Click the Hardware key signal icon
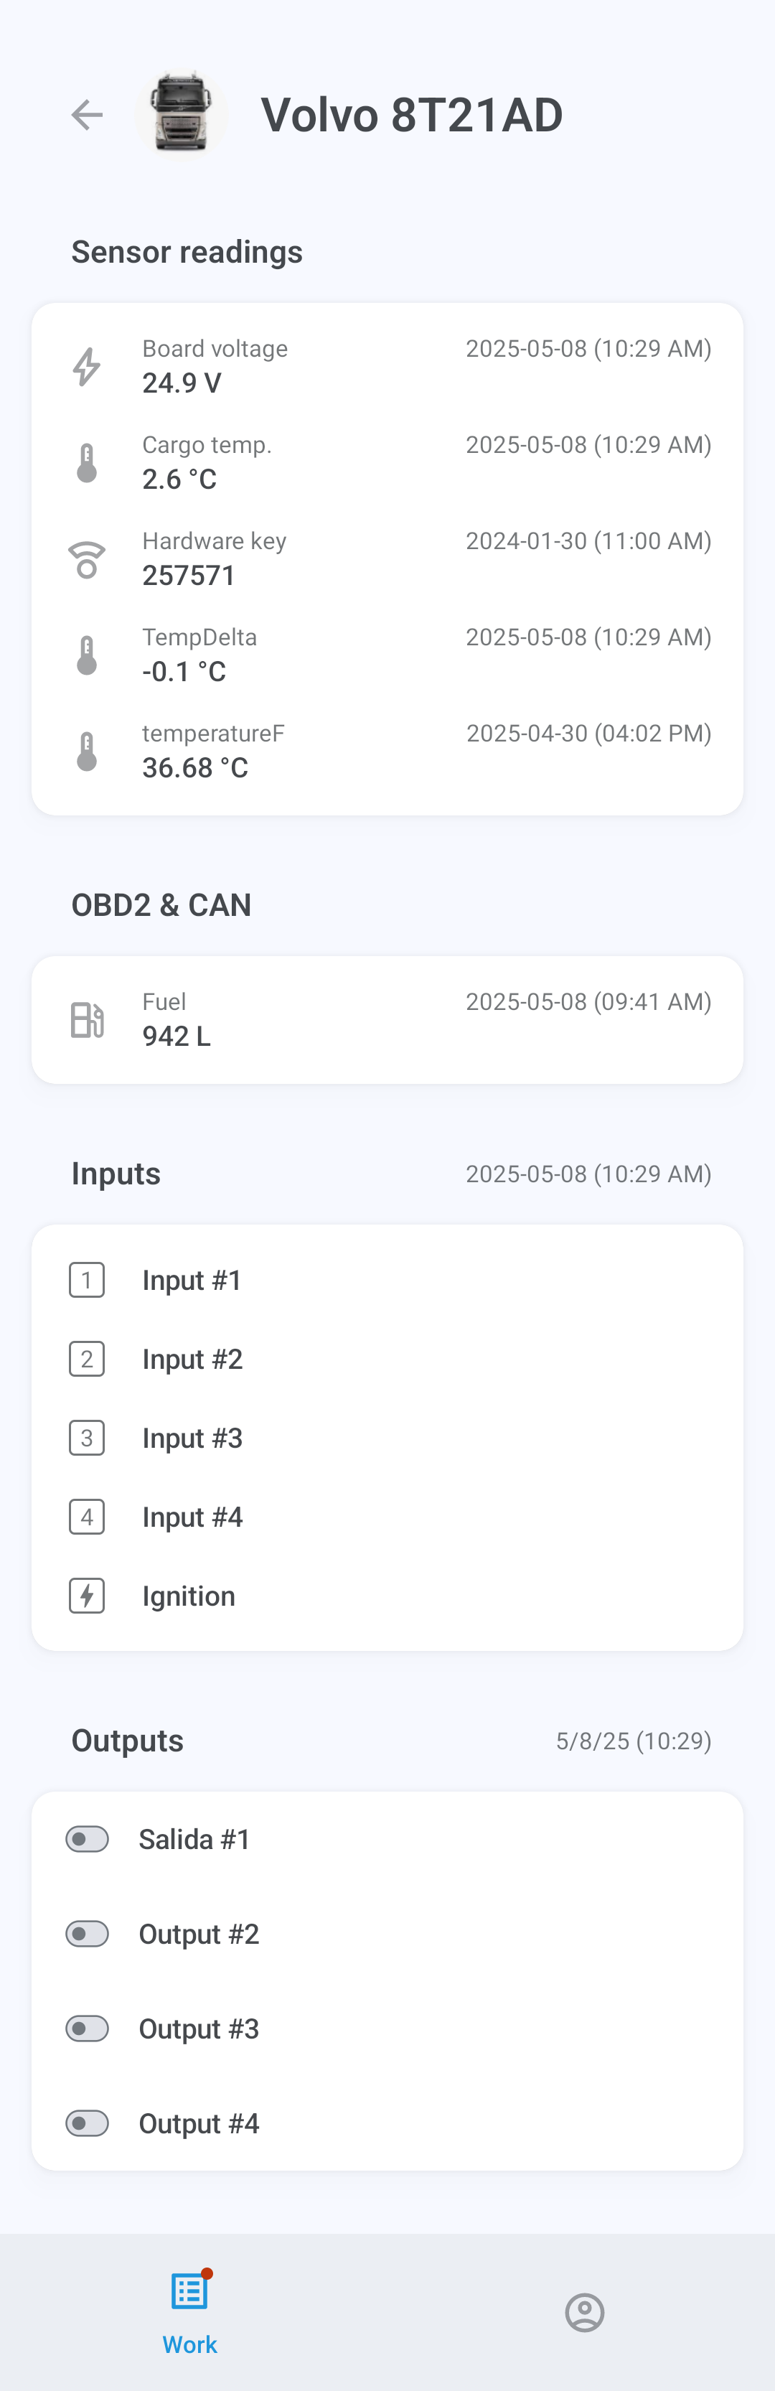This screenshot has width=775, height=2391. pos(88,560)
